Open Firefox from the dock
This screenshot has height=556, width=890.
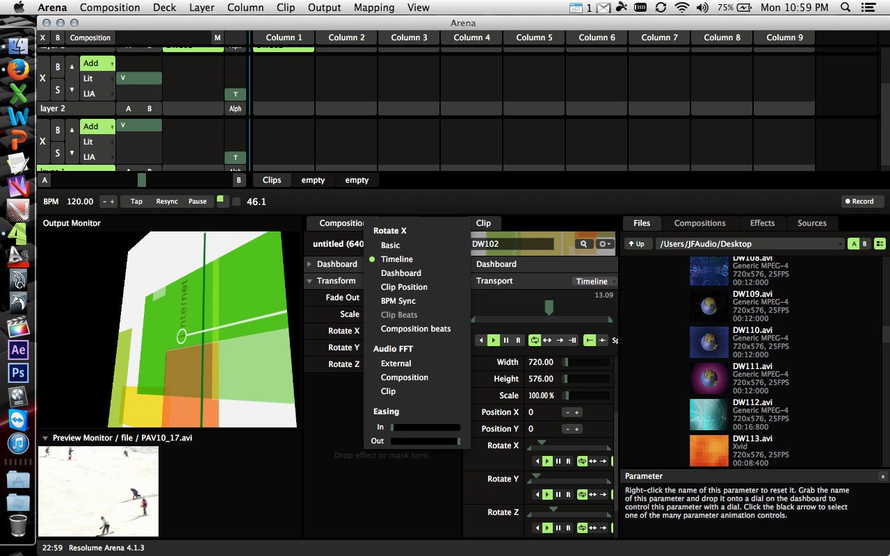click(18, 69)
